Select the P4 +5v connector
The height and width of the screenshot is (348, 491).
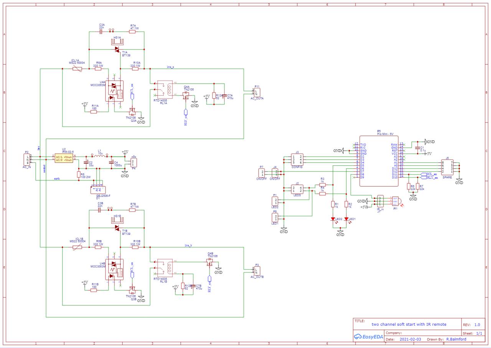tap(133, 163)
